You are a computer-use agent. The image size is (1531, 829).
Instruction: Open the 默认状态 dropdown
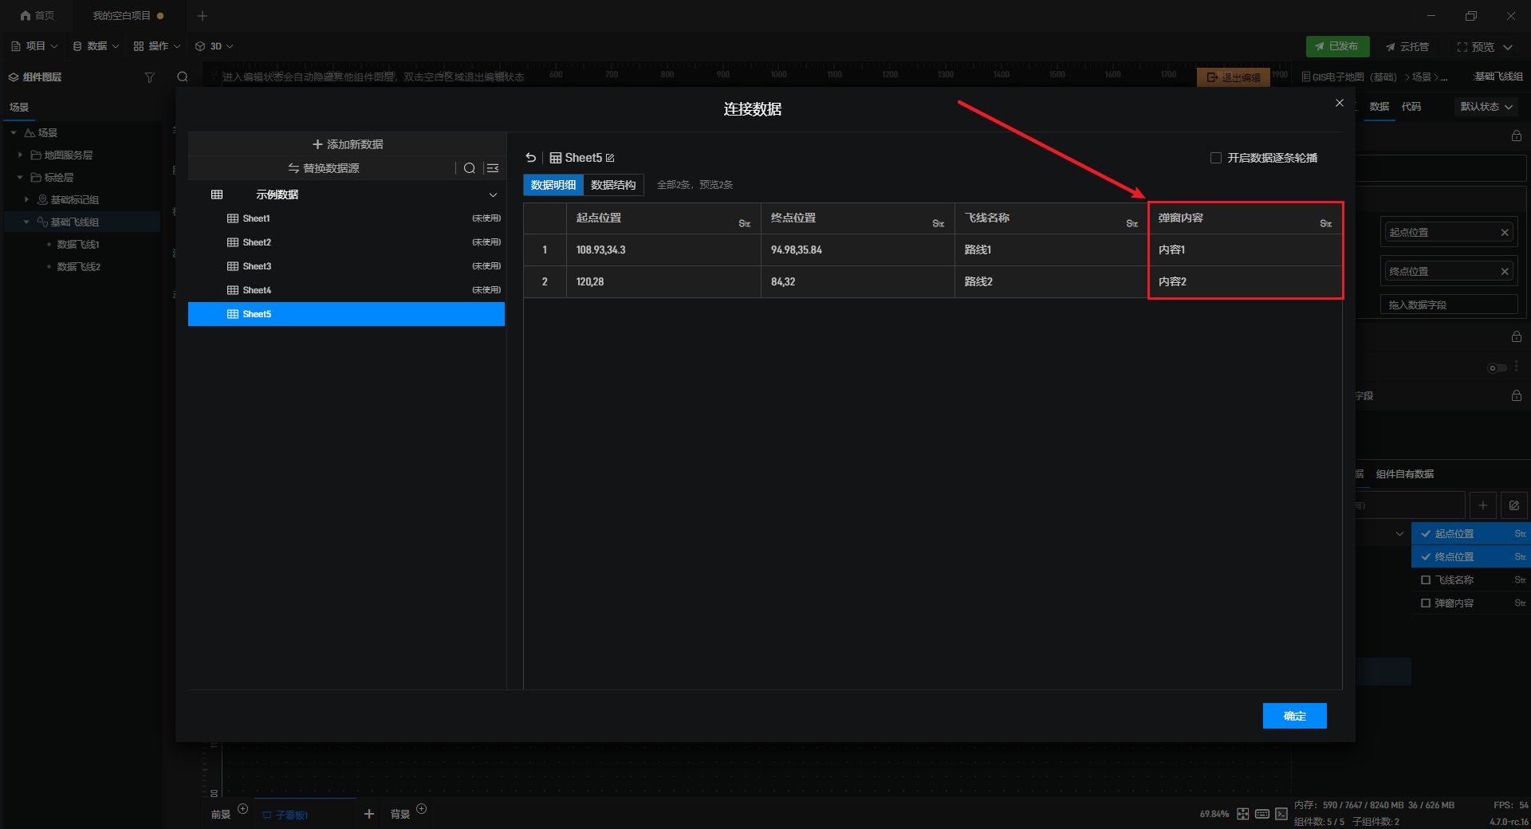[x=1486, y=107]
